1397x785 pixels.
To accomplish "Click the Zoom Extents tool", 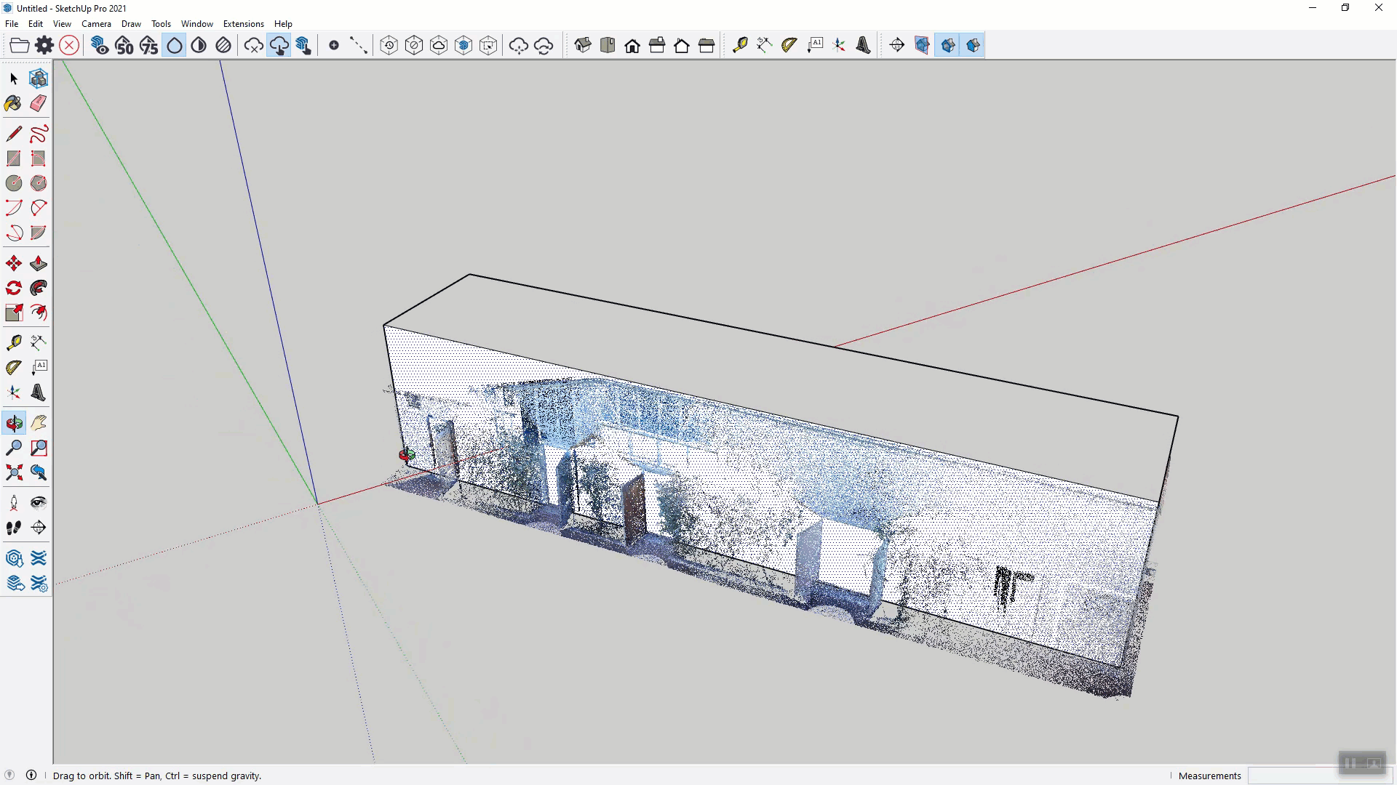I will coord(13,473).
